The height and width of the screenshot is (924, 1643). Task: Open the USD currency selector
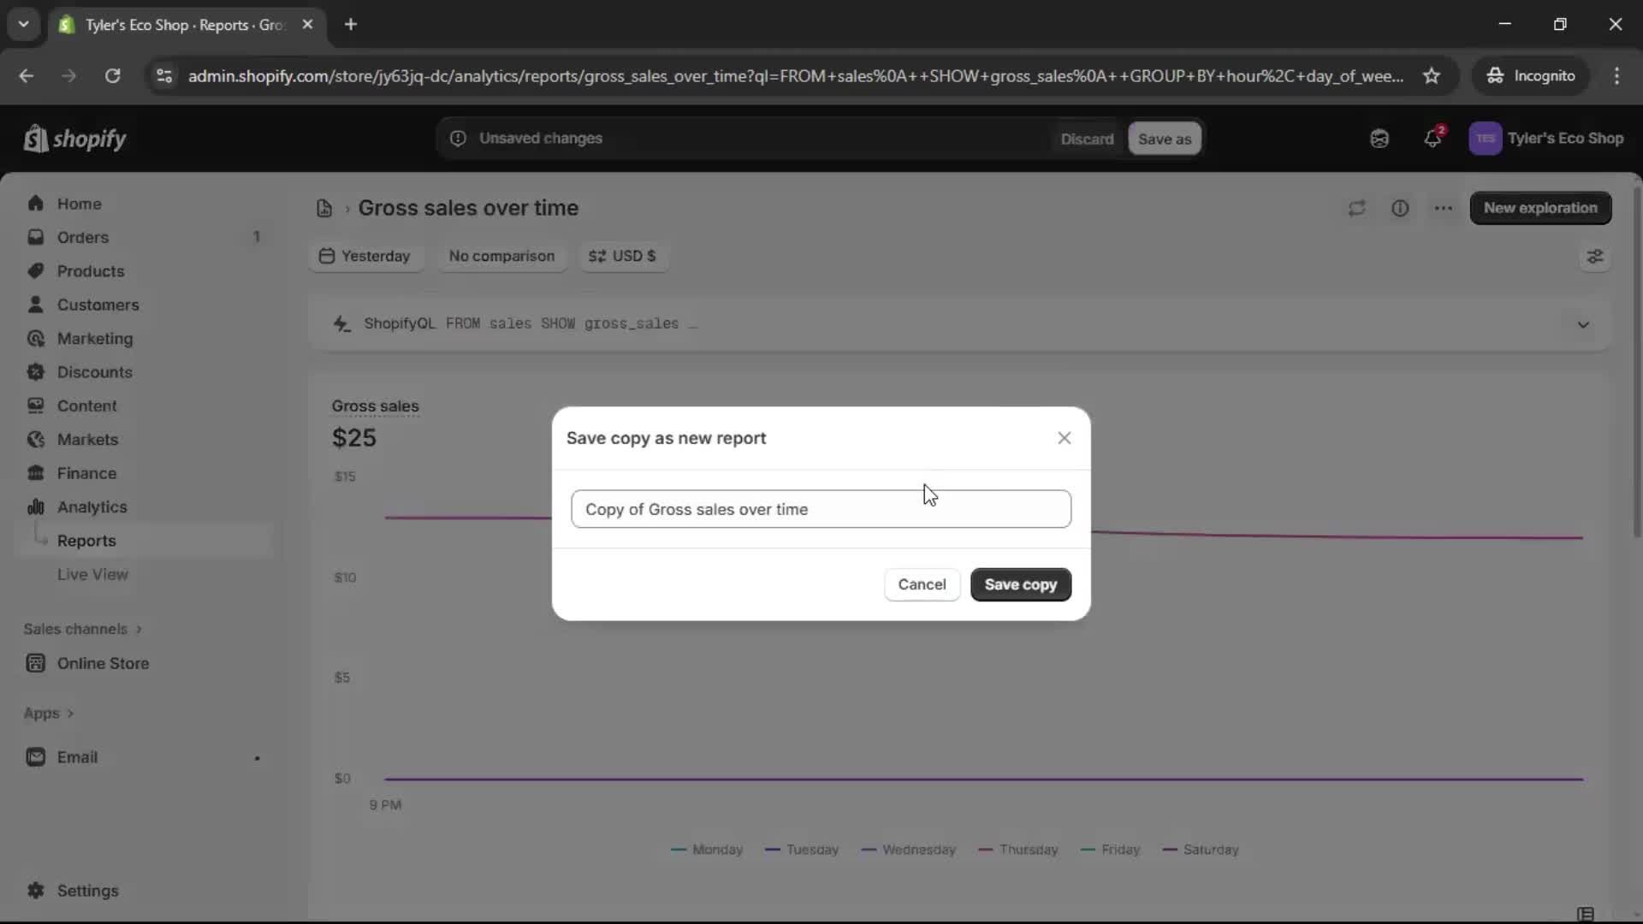622,256
